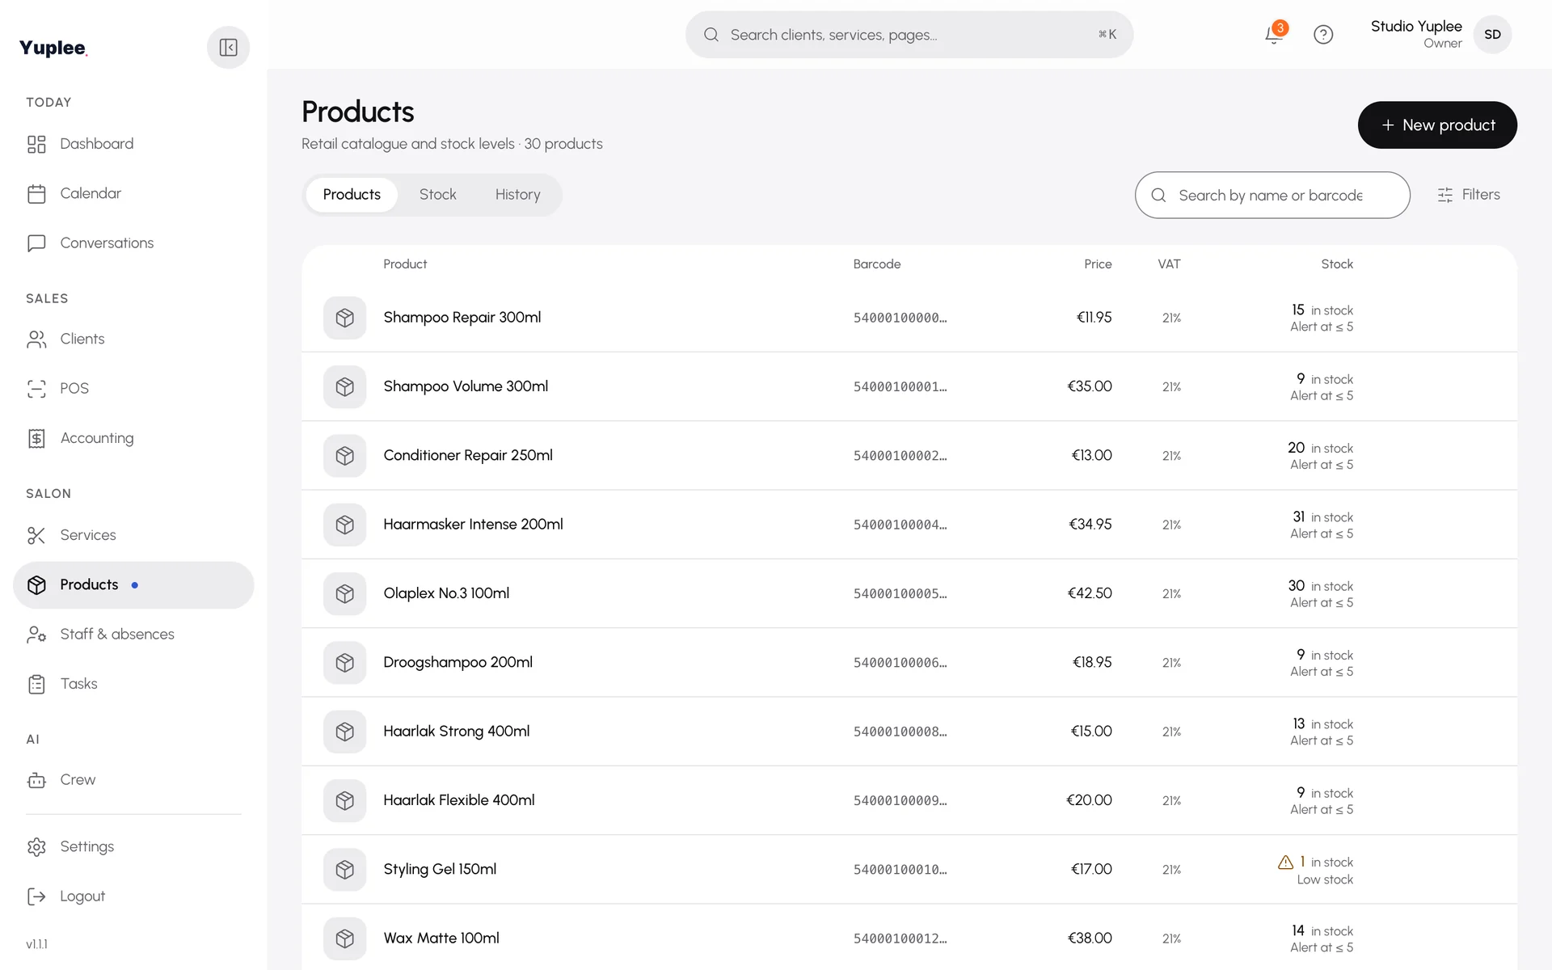
Task: Create a New product
Action: [1437, 125]
